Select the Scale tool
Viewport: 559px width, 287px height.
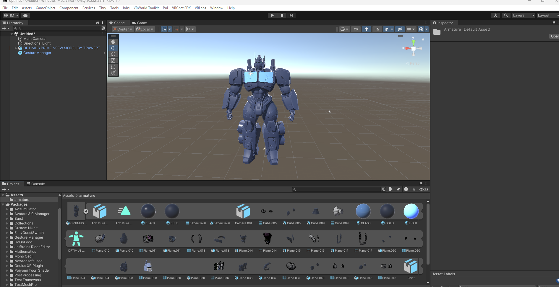point(113,60)
